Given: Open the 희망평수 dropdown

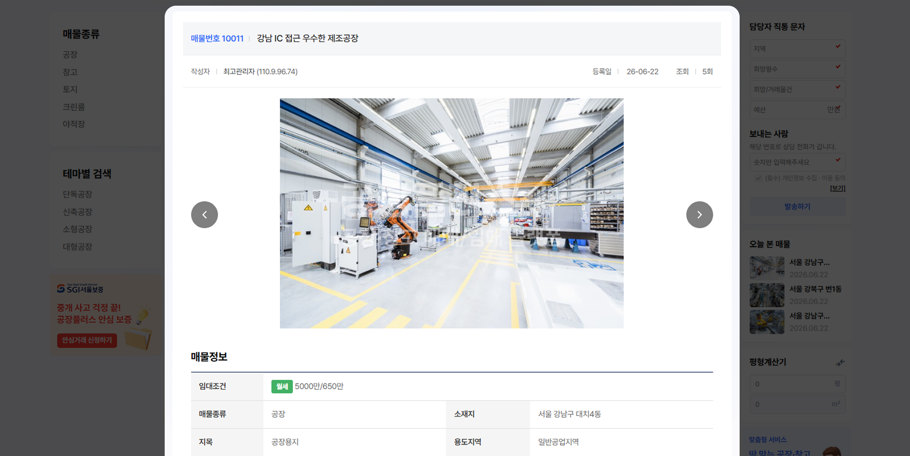Looking at the screenshot, I should point(797,69).
